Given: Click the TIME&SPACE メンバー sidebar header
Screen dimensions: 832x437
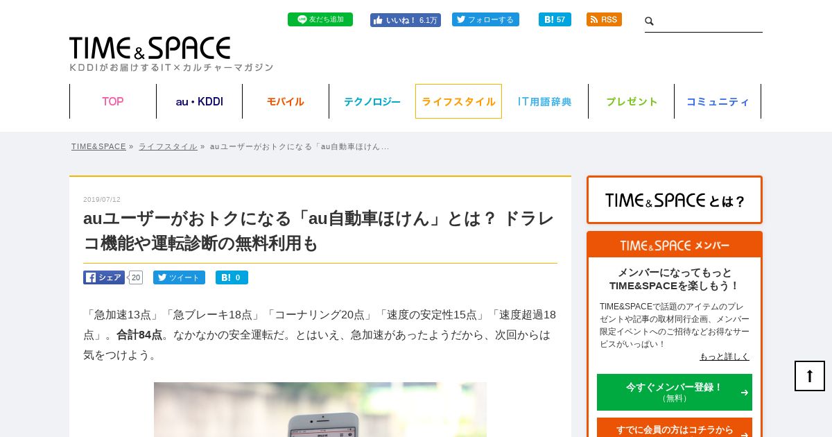Looking at the screenshot, I should click(675, 245).
